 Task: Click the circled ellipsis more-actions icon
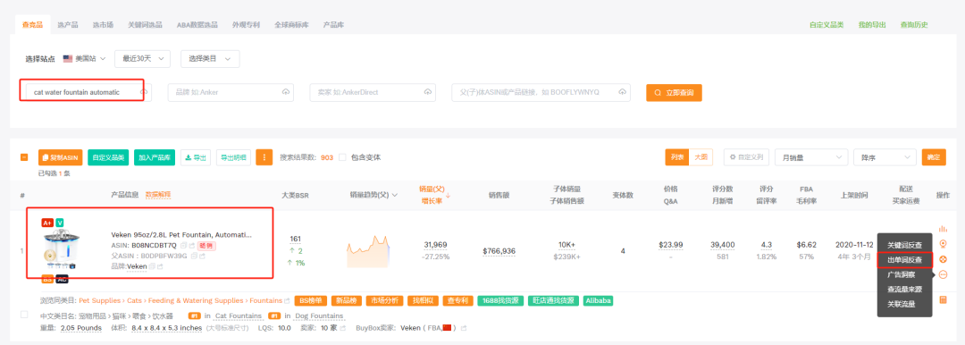point(943,274)
